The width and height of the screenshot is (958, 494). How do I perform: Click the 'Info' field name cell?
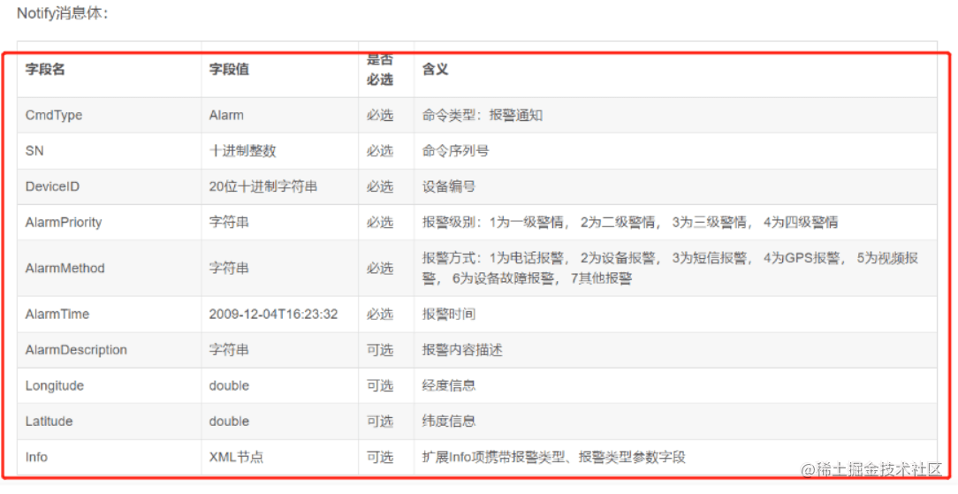coord(36,457)
